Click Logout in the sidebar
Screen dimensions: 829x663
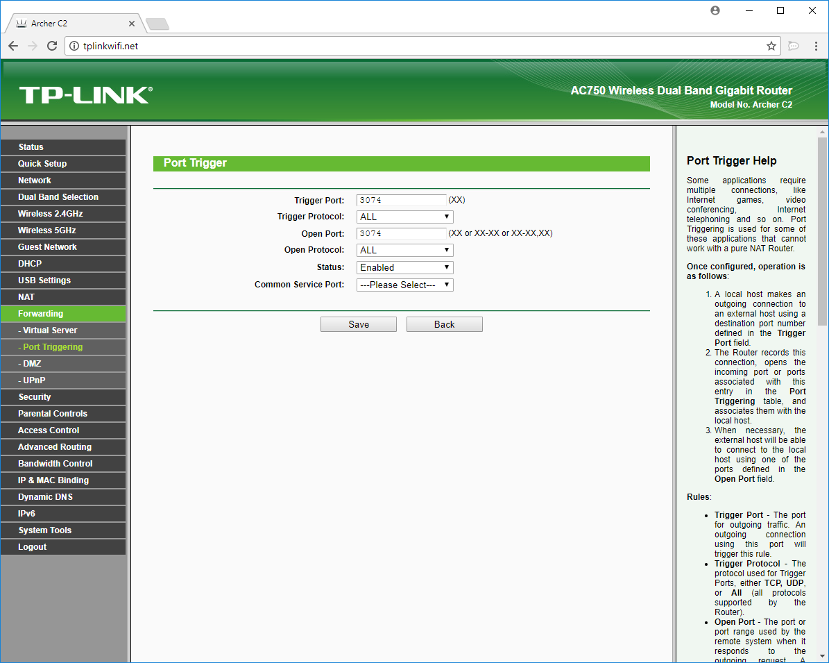63,547
